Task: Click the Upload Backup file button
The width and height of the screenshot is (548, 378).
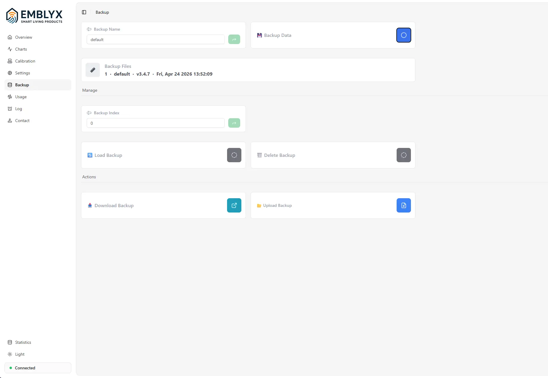Action: point(404,205)
